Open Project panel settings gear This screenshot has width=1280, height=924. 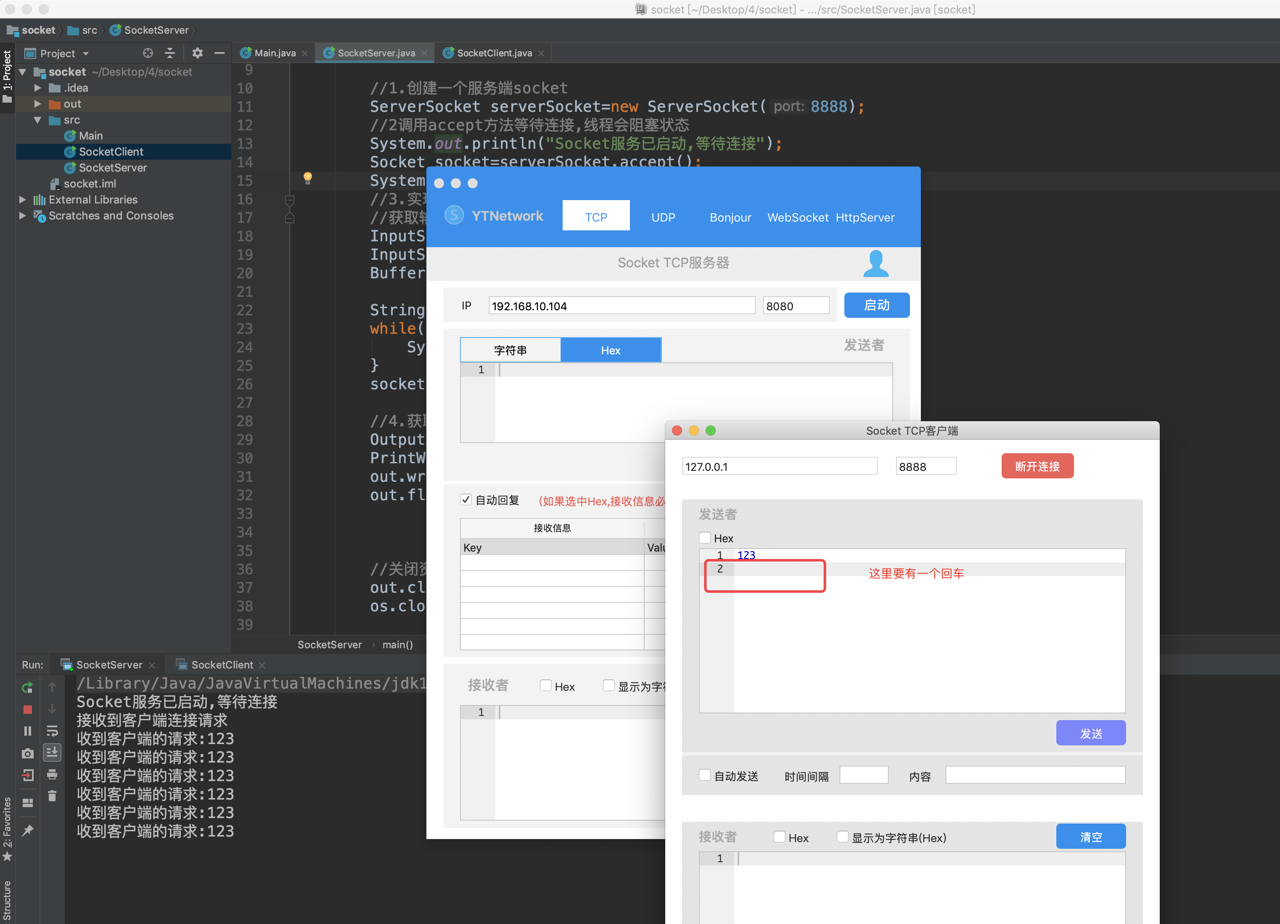click(x=197, y=53)
